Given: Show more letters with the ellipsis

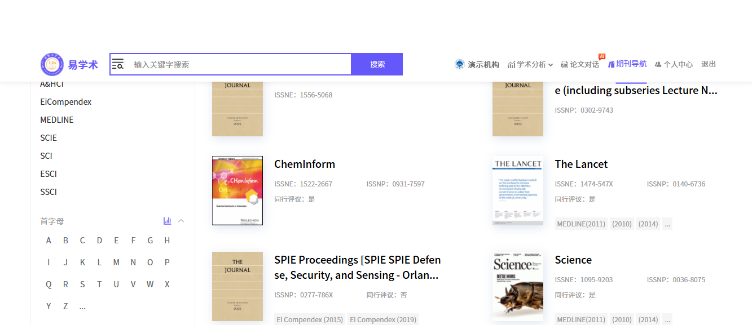Looking at the screenshot, I should [82, 306].
